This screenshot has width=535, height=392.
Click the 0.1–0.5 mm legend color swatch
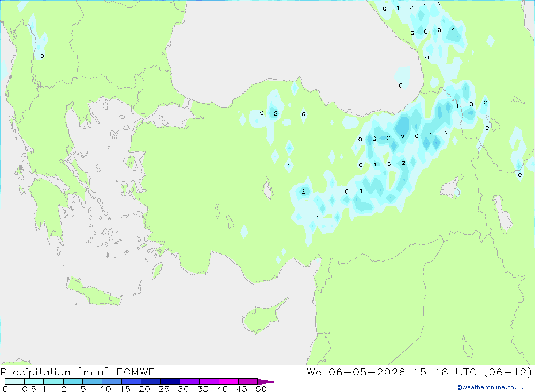point(14,381)
